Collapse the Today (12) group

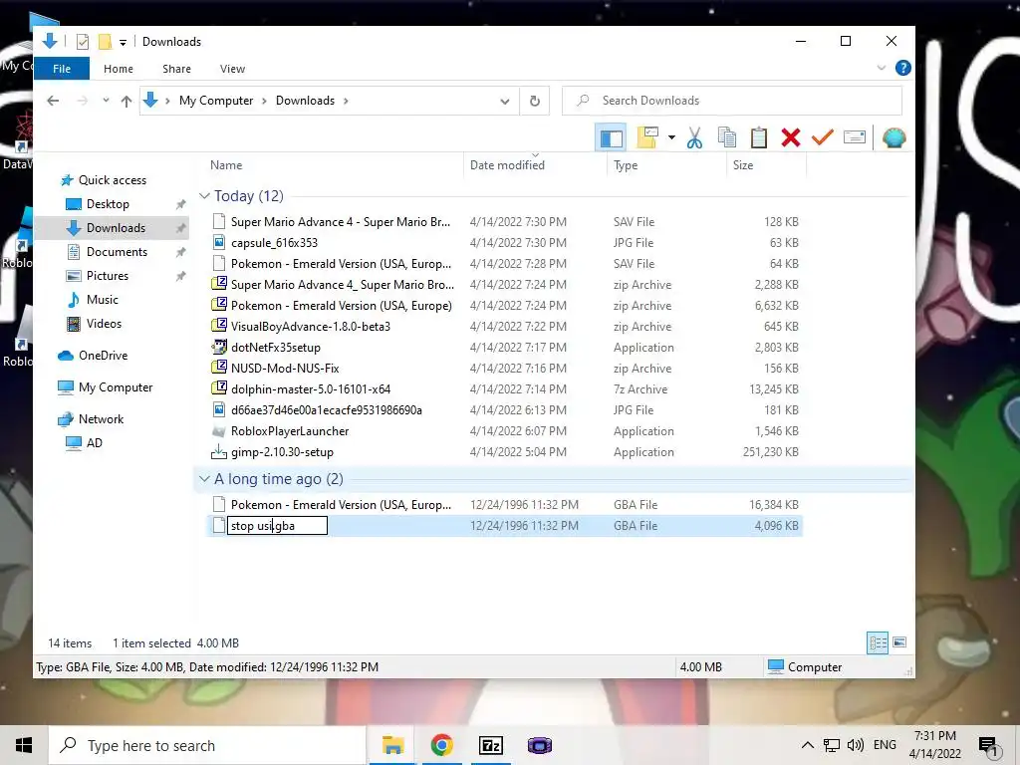point(204,196)
